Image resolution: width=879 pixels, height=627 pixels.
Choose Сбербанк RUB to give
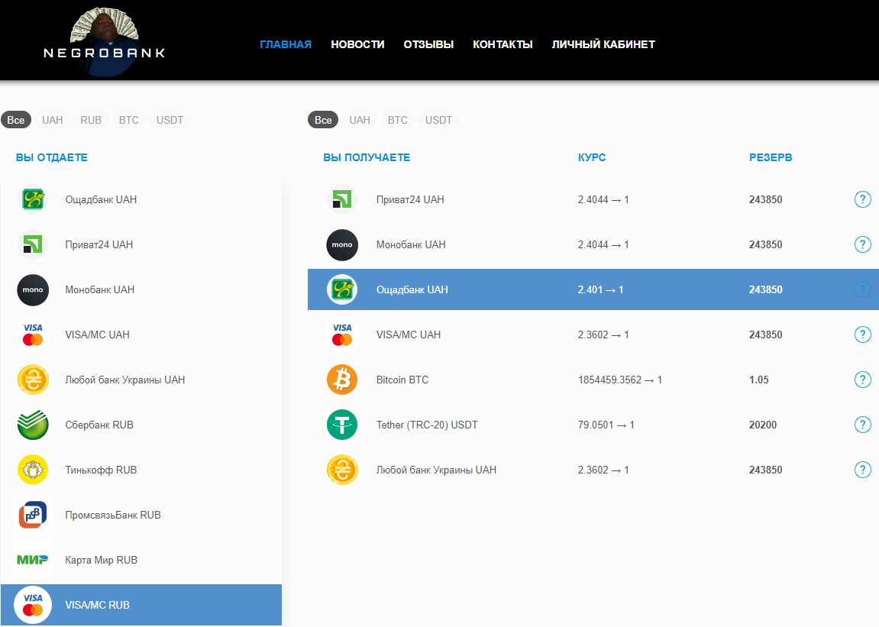coord(141,425)
